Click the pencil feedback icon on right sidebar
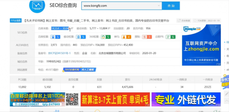Image resolution: width=229 pixels, height=112 pixels. (227, 94)
